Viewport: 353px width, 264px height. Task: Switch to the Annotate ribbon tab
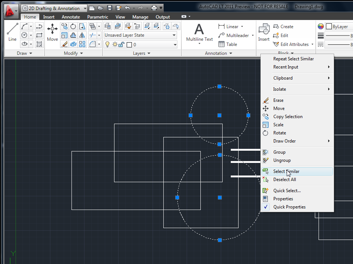click(x=70, y=17)
